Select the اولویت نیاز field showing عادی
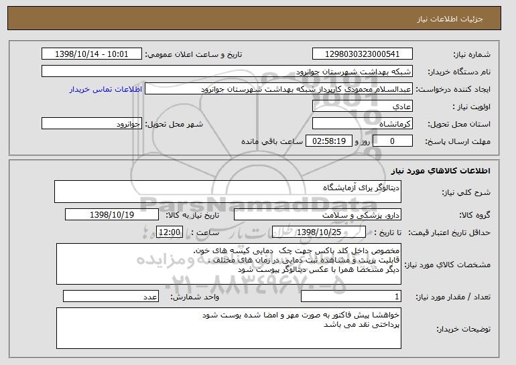 tap(363, 106)
